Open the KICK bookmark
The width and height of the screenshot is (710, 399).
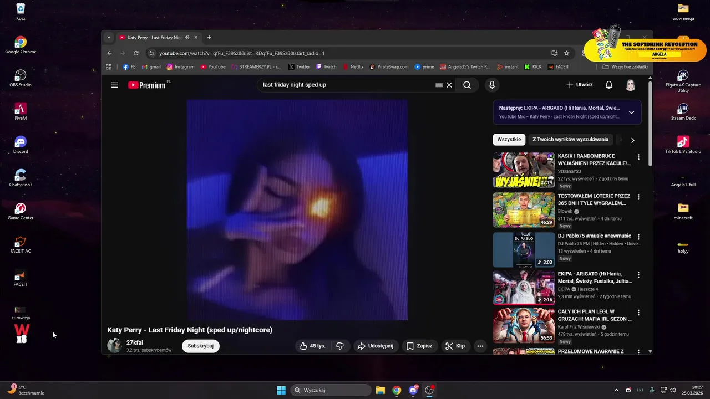[x=533, y=66]
